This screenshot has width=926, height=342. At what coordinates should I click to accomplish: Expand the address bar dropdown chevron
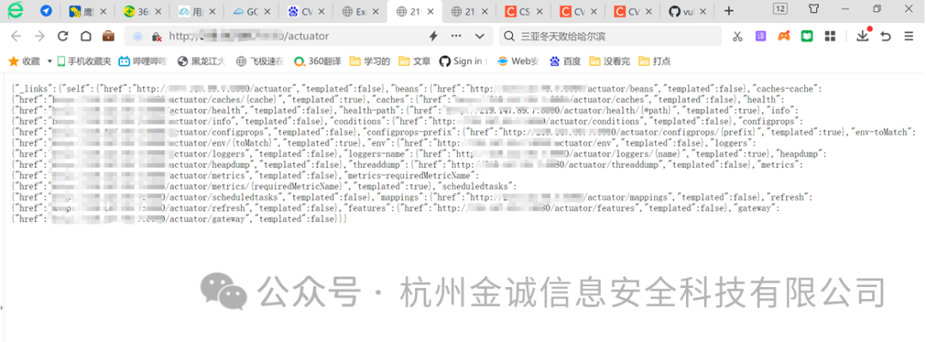tap(479, 37)
